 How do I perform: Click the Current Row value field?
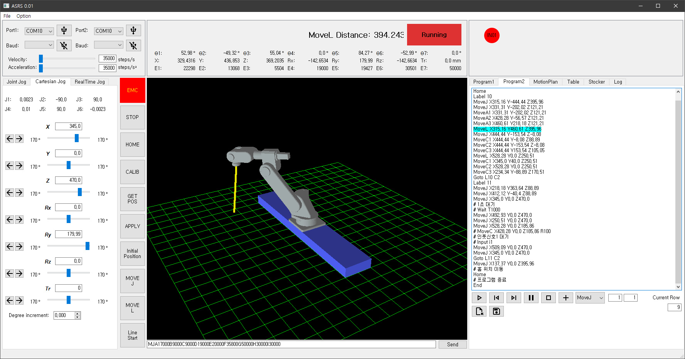pos(675,307)
